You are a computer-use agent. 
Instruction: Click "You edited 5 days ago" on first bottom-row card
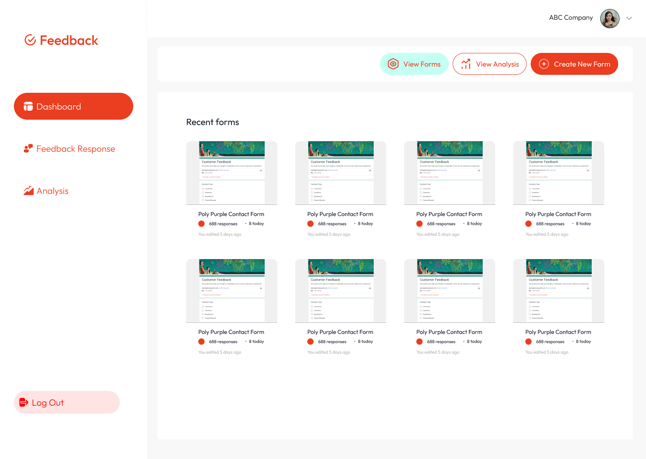220,352
